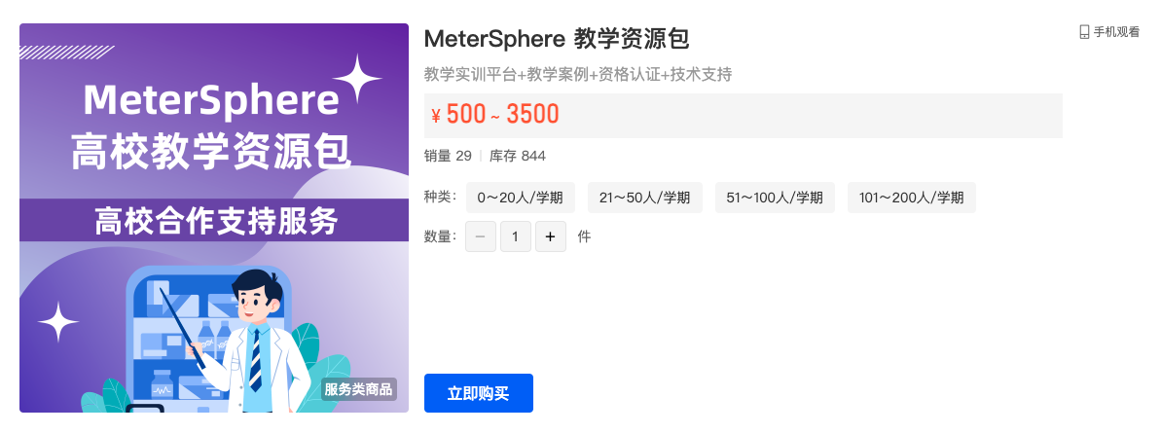This screenshot has width=1161, height=434.
Task: Open the 手机观看 mobile viewing link
Action: 1109,32
